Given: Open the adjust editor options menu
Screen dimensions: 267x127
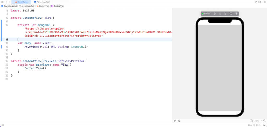Looking at the screenshot, I should click(260, 2).
